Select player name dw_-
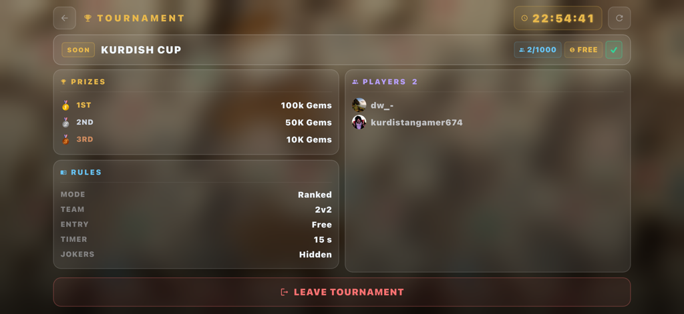Viewport: 684px width, 314px height. pyautogui.click(x=382, y=105)
